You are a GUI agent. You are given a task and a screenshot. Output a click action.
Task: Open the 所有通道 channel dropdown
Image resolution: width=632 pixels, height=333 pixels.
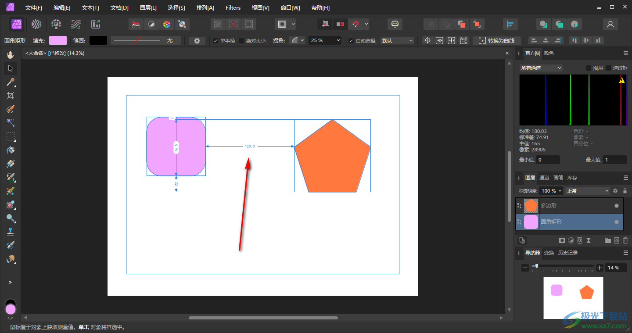click(x=541, y=68)
